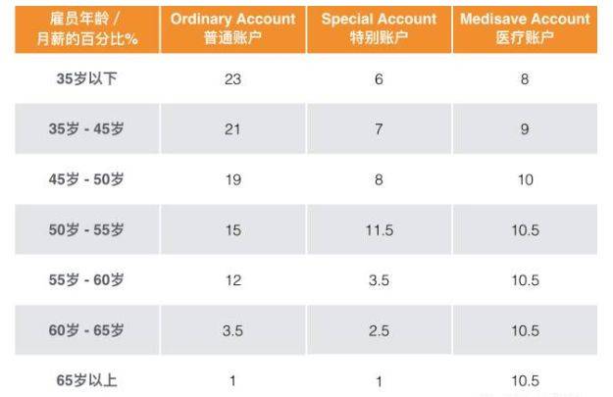Click the 50岁 - 55岁 row label

[x=86, y=230]
